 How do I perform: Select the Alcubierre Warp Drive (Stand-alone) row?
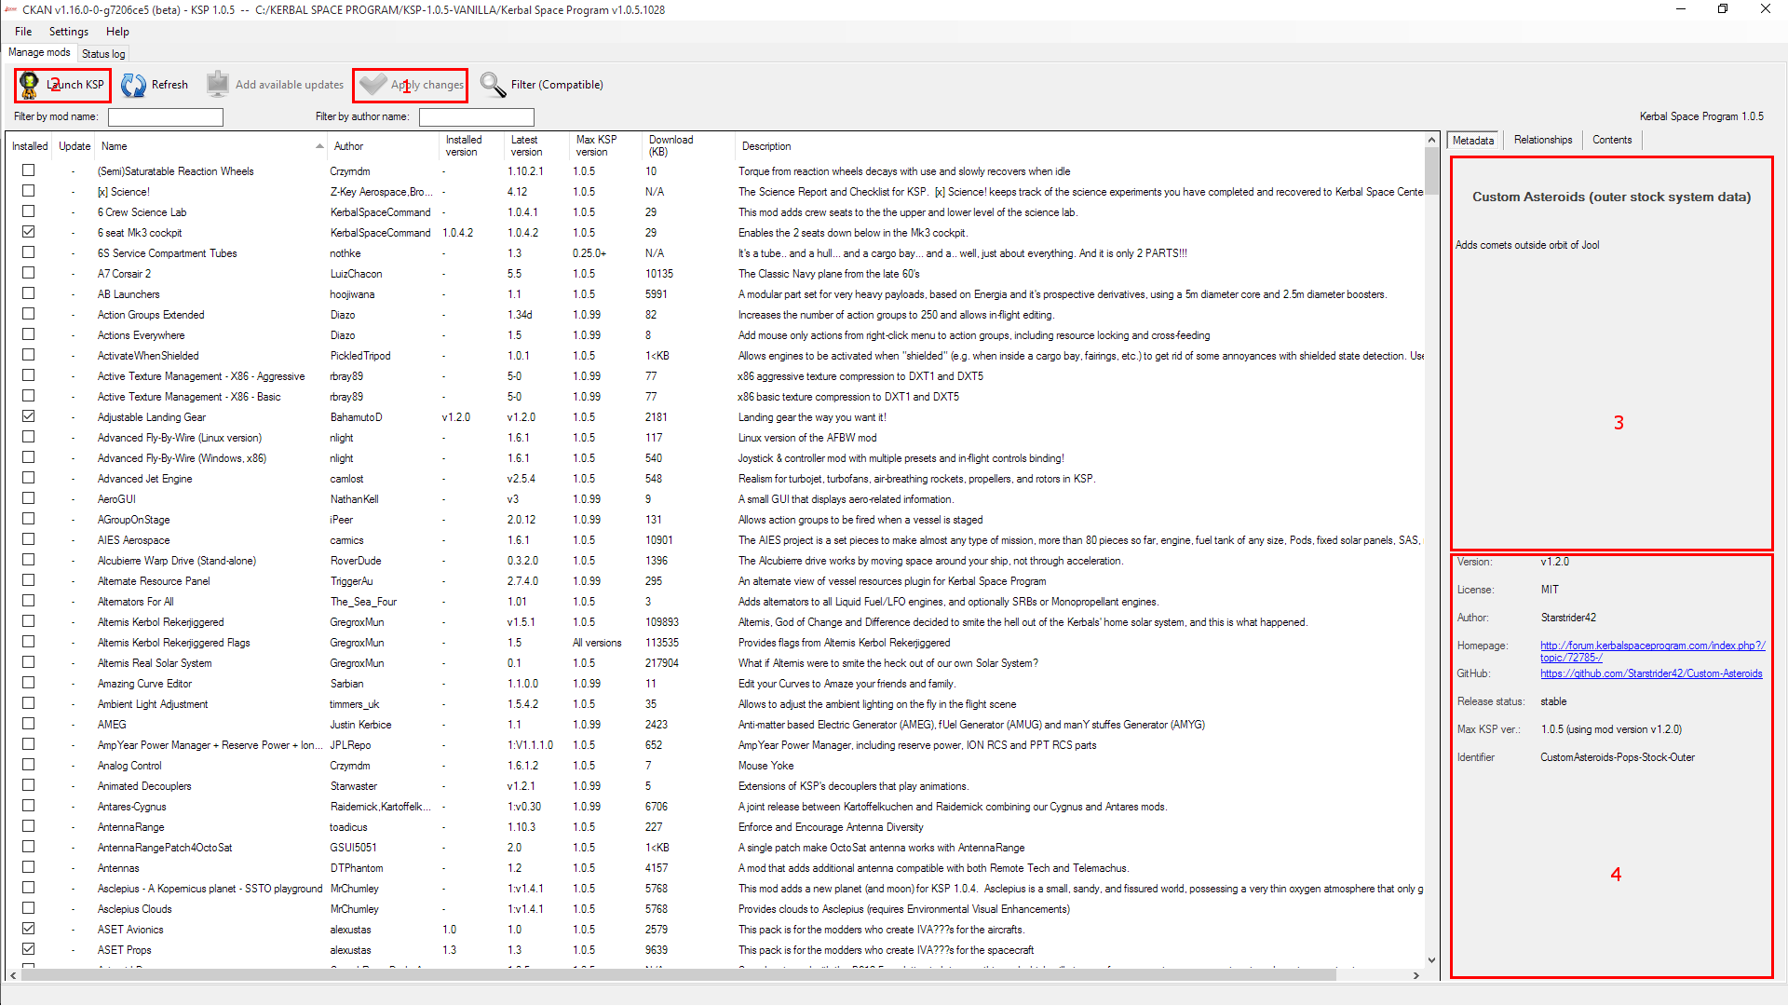715,561
